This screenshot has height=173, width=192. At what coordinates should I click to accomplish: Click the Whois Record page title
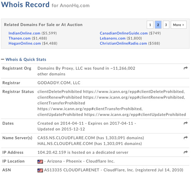[x=25, y=5]
